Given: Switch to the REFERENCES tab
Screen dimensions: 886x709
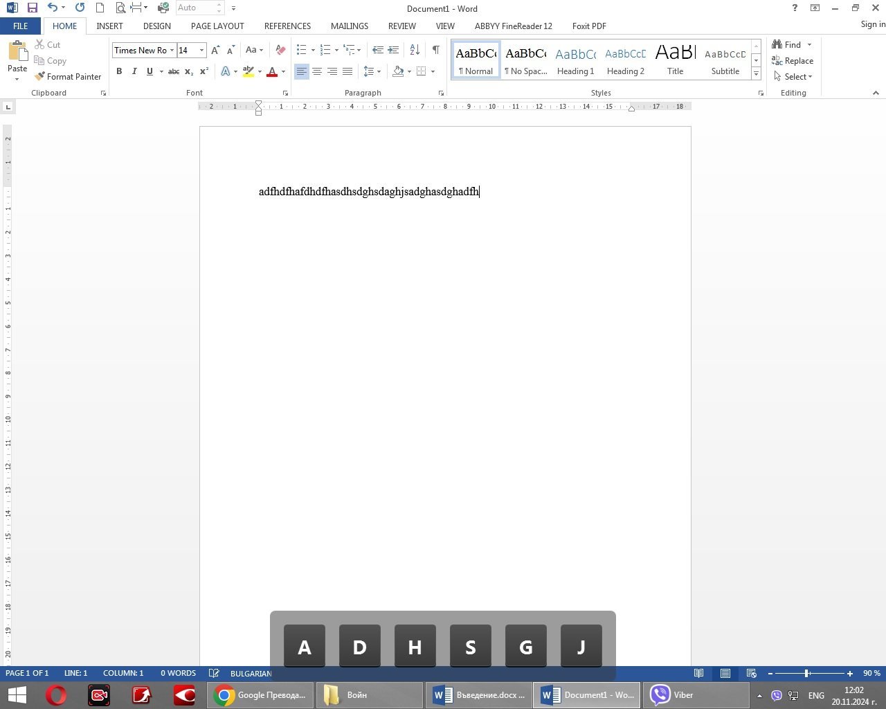Looking at the screenshot, I should point(287,26).
